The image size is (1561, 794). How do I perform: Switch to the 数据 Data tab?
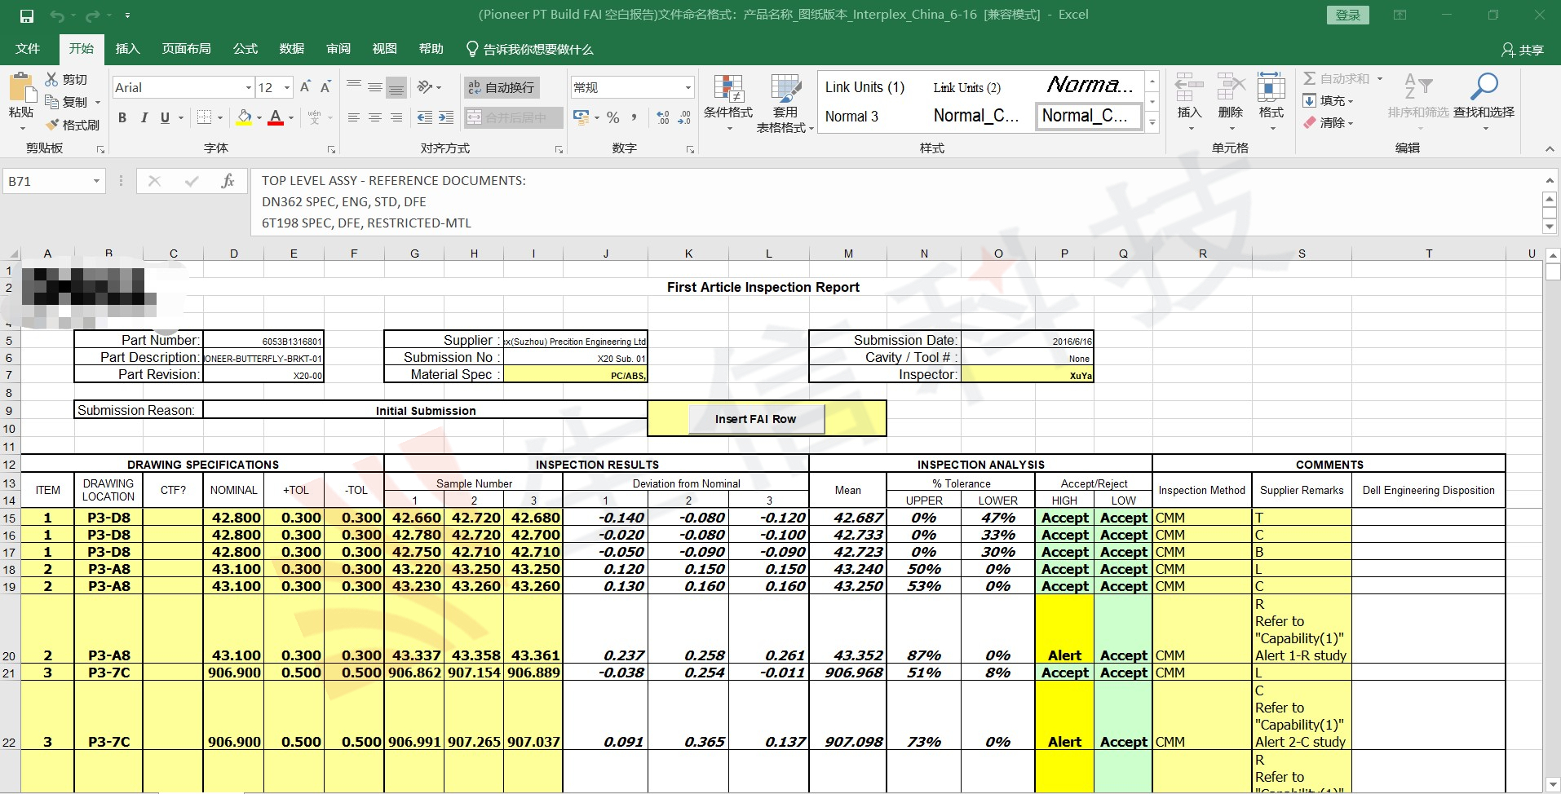[292, 49]
